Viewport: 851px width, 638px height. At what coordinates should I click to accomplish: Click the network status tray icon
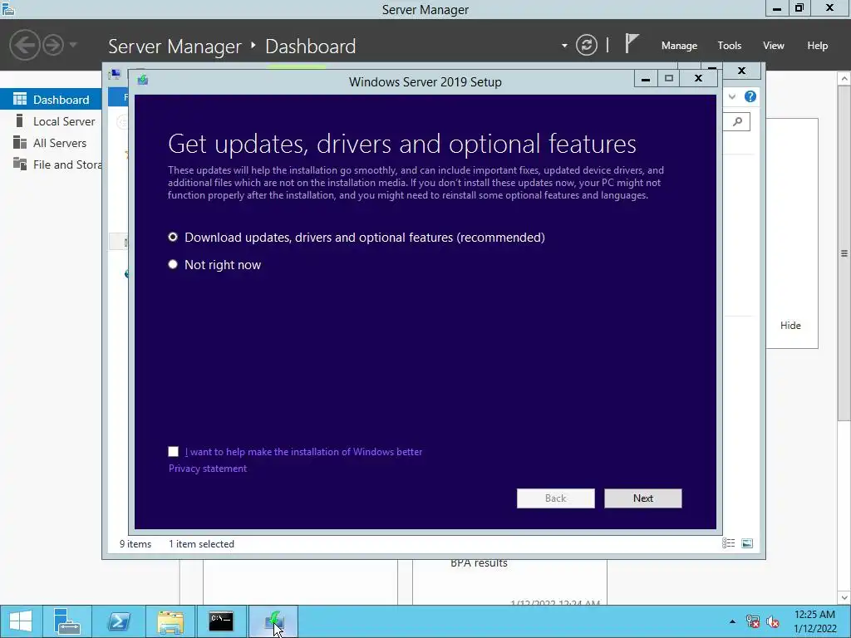pos(752,621)
